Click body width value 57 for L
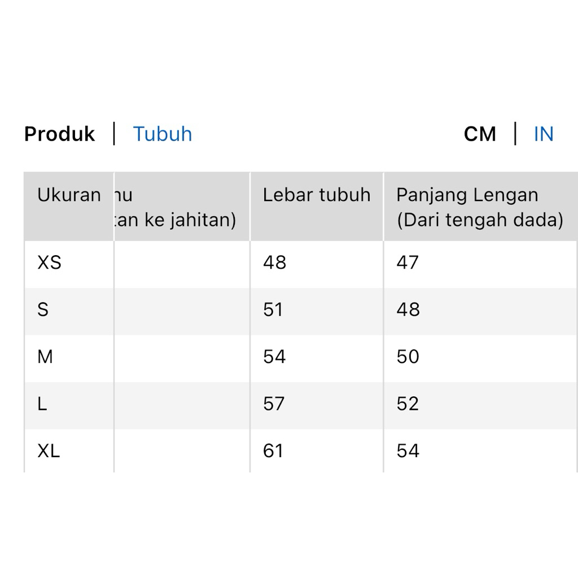Image resolution: width=578 pixels, height=578 pixels. point(274,404)
